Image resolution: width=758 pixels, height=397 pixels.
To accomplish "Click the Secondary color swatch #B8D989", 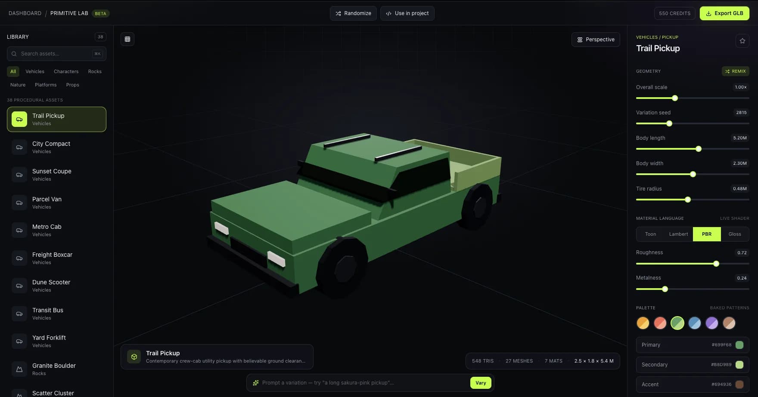I will 739,365.
